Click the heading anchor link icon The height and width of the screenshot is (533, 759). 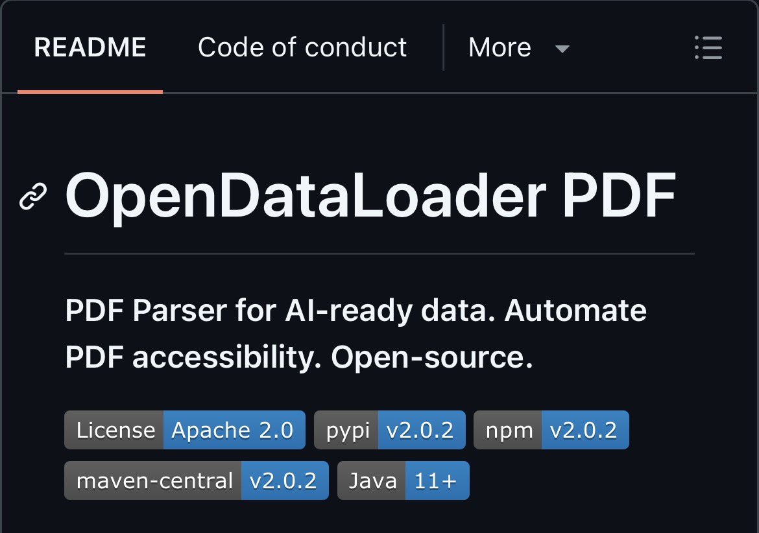[x=33, y=196]
